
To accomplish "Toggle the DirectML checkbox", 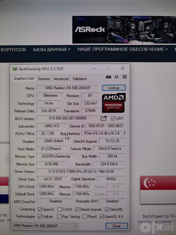I will click(107, 209).
